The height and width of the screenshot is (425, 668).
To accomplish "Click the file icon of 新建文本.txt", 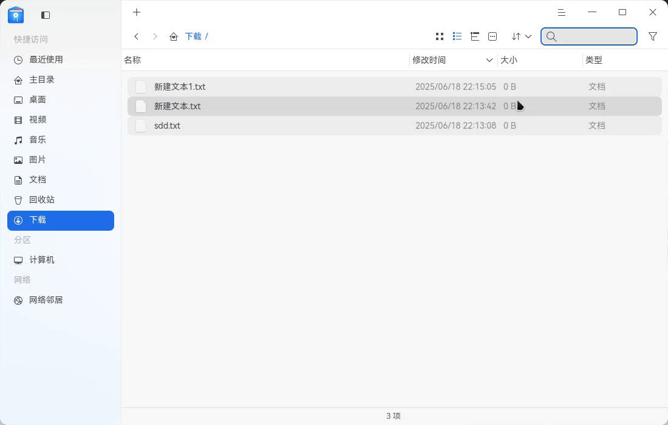I will (141, 106).
